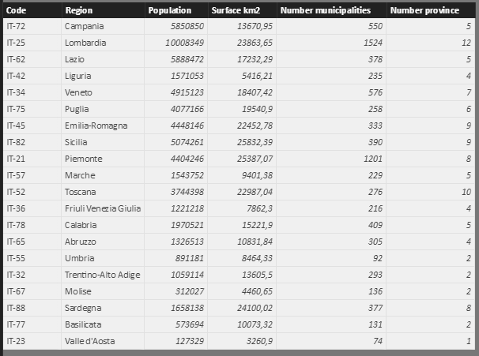The image size is (479, 356).
Task: Select the Lombardia region cell
Action: 85,43
